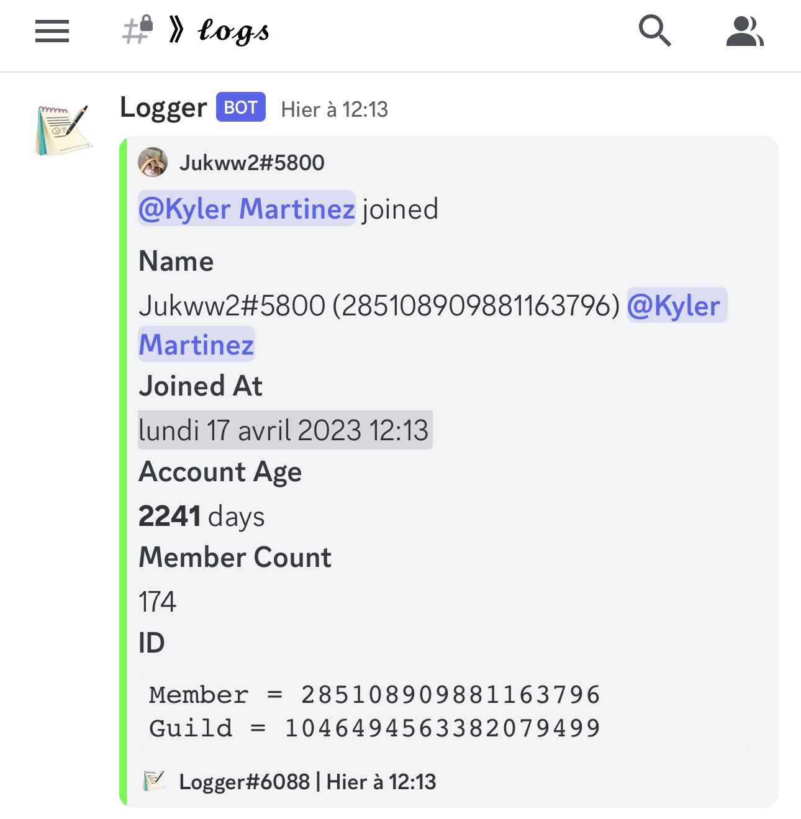Click the Member ID code line

tap(374, 694)
